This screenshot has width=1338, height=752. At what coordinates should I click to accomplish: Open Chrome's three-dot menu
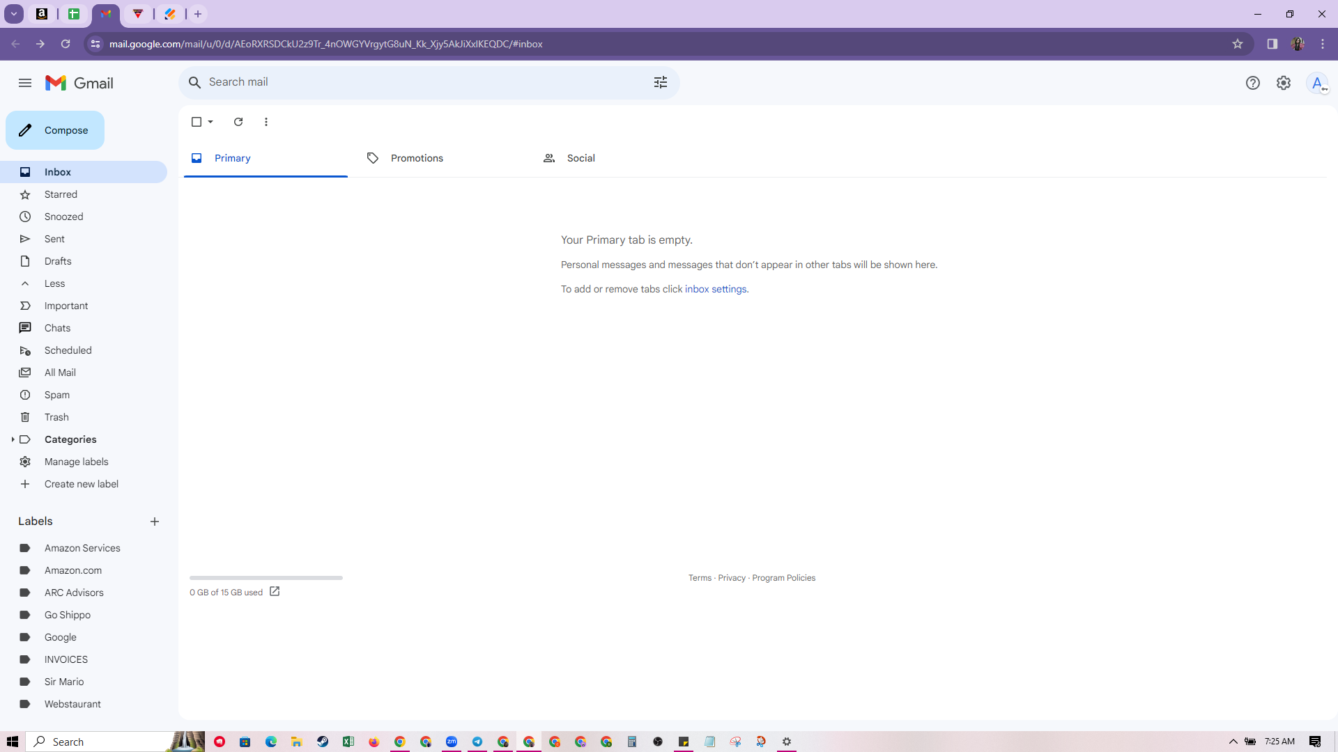click(x=1323, y=44)
